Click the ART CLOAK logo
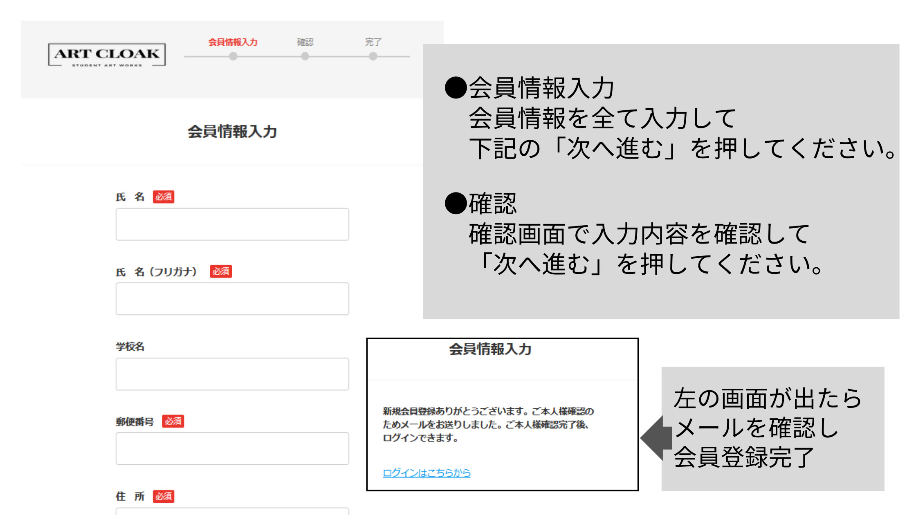Viewport: 916px width, 515px height. (x=107, y=55)
